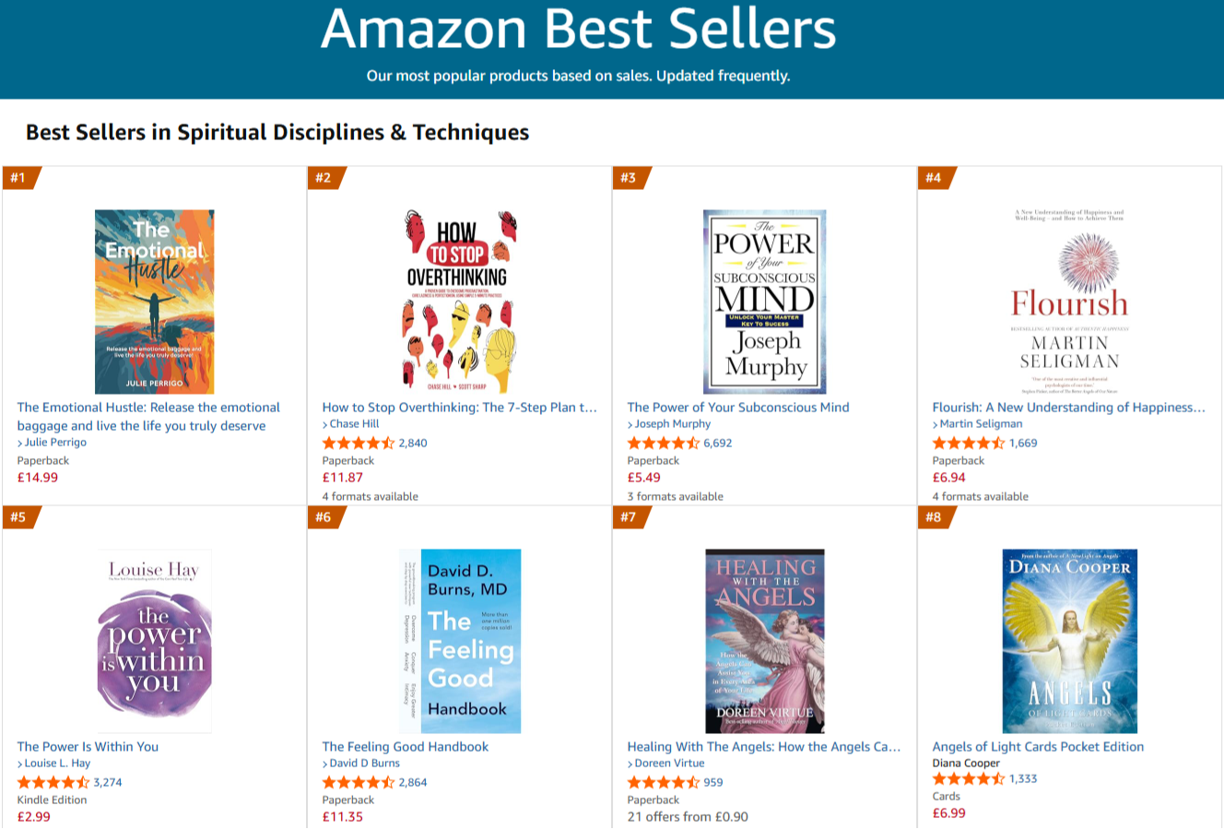Open The Power Is Within You cover
This screenshot has width=1224, height=829.
[x=154, y=641]
